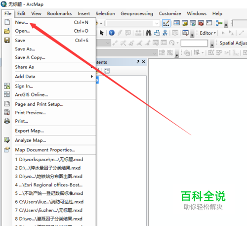Open the Geoprocessing menu
The width and height of the screenshot is (247, 226).
pyautogui.click(x=137, y=13)
